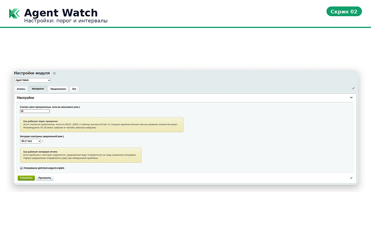Toggle the module action logging to file checkbox
The image size is (371, 231).
(21, 168)
